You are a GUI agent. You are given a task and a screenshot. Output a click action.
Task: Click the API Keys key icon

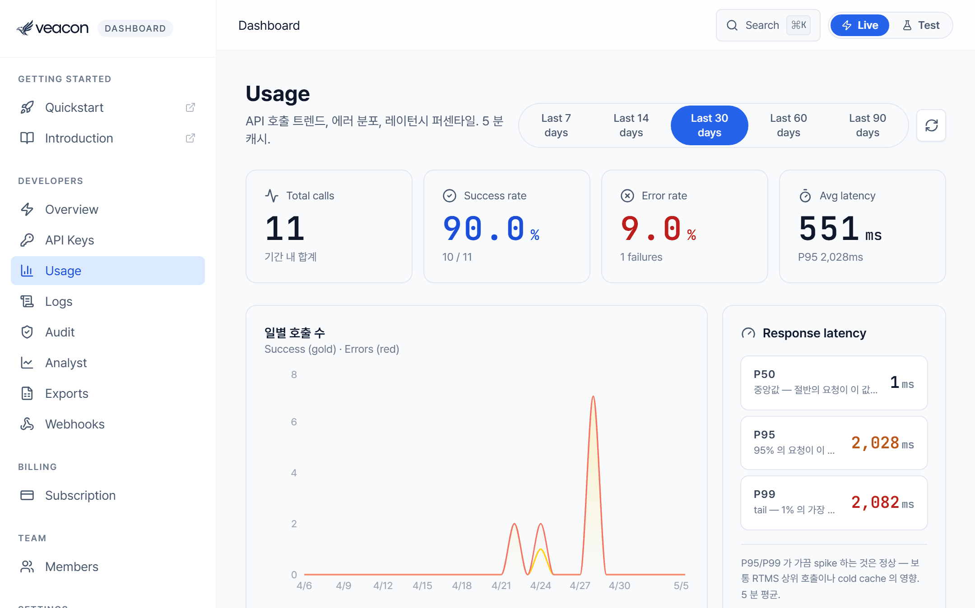pyautogui.click(x=27, y=240)
